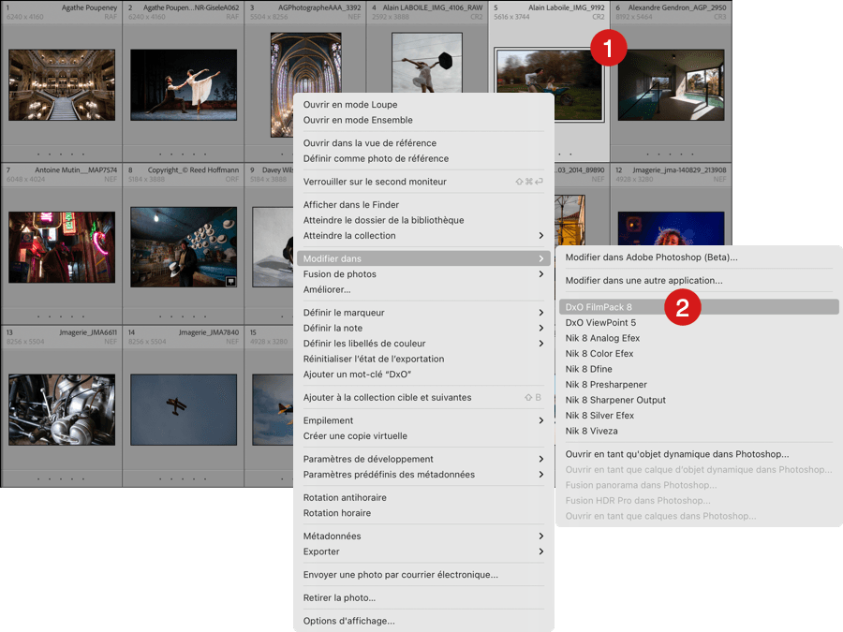Expand the Atteindre la collection submenu arrow
This screenshot has width=843, height=632.
[x=540, y=236]
